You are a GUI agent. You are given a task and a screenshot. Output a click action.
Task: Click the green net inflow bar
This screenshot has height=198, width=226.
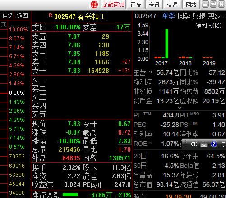coord(70,195)
